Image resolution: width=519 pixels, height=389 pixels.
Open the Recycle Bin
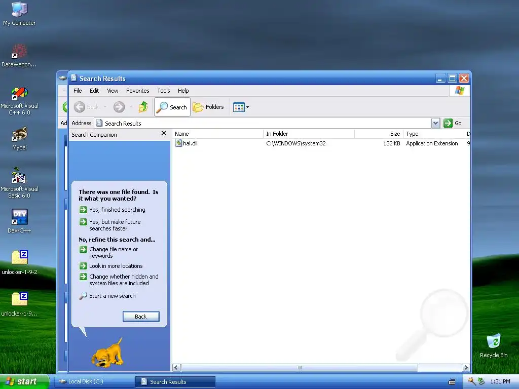pos(494,345)
